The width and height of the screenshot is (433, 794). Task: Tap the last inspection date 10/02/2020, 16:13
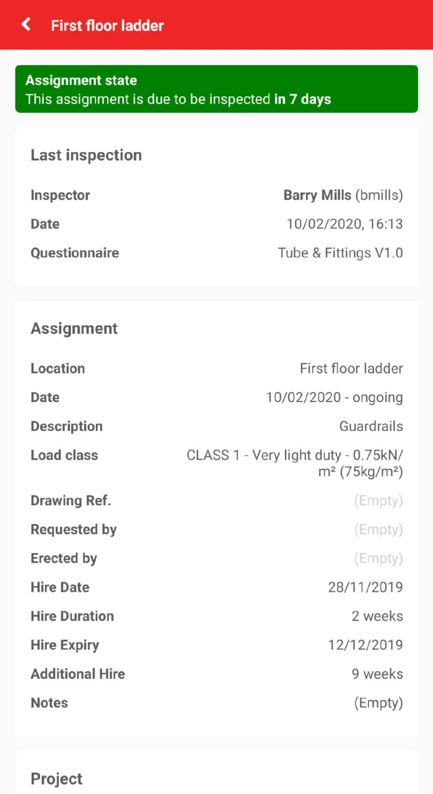345,224
